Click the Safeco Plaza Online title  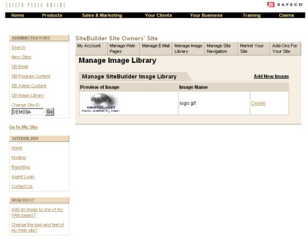36,5
